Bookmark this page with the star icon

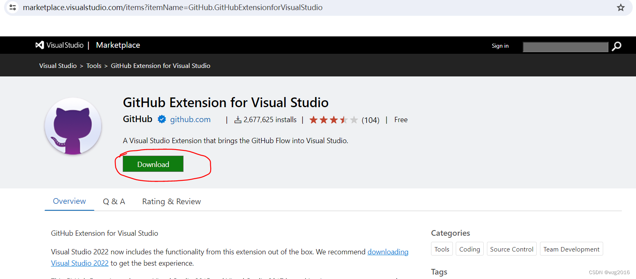[x=621, y=7]
